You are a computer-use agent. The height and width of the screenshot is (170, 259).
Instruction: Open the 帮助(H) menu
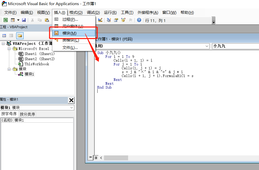pos(187,13)
